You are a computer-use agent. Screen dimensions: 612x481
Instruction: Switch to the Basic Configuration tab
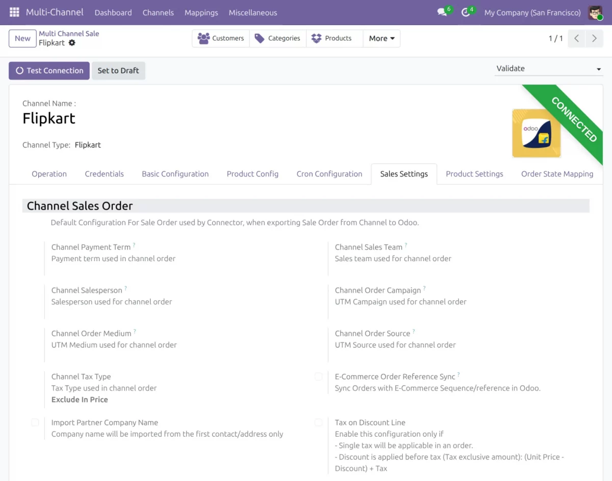[x=175, y=174]
